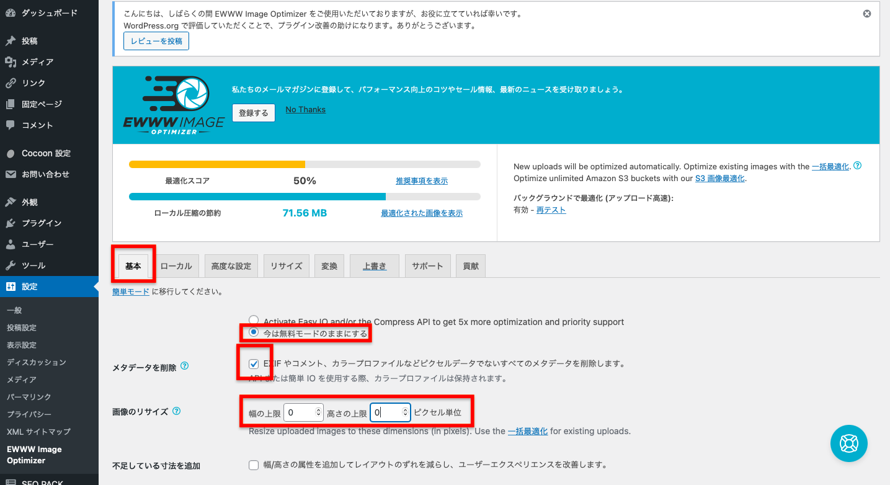Click the 71.56 MB savings value
The image size is (890, 485).
305,213
